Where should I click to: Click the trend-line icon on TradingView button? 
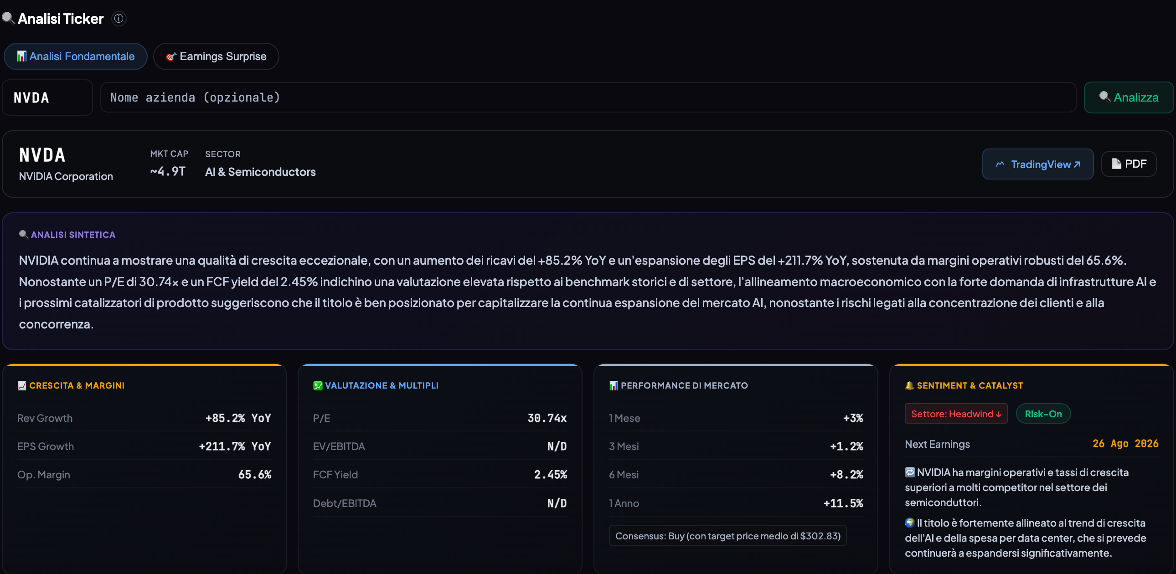1000,164
